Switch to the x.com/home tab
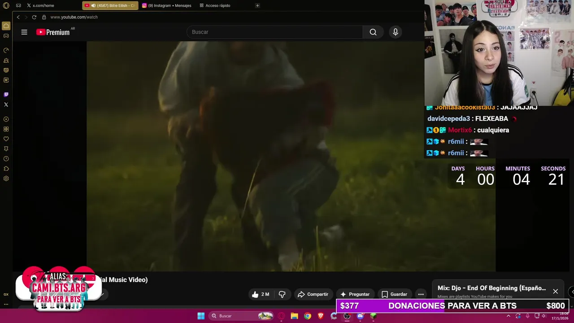Viewport: 574px width, 323px height. pos(40,5)
